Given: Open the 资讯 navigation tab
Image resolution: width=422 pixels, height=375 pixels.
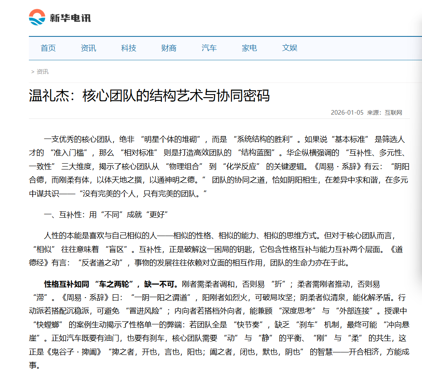Looking at the screenshot, I should [87, 48].
